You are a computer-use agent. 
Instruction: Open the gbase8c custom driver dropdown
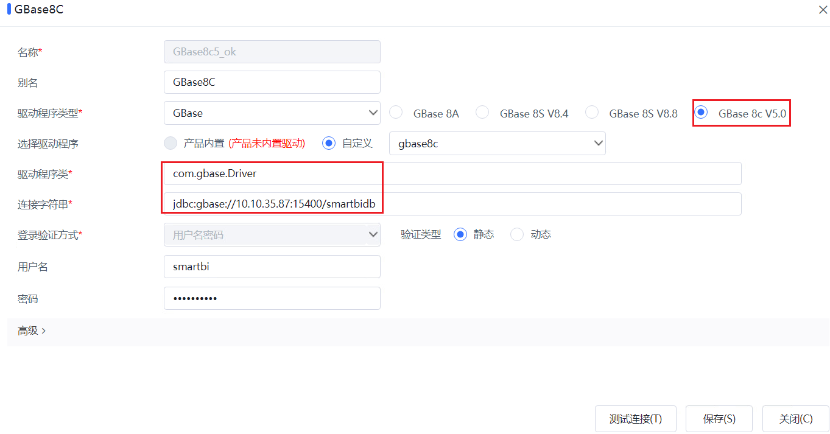tap(498, 143)
